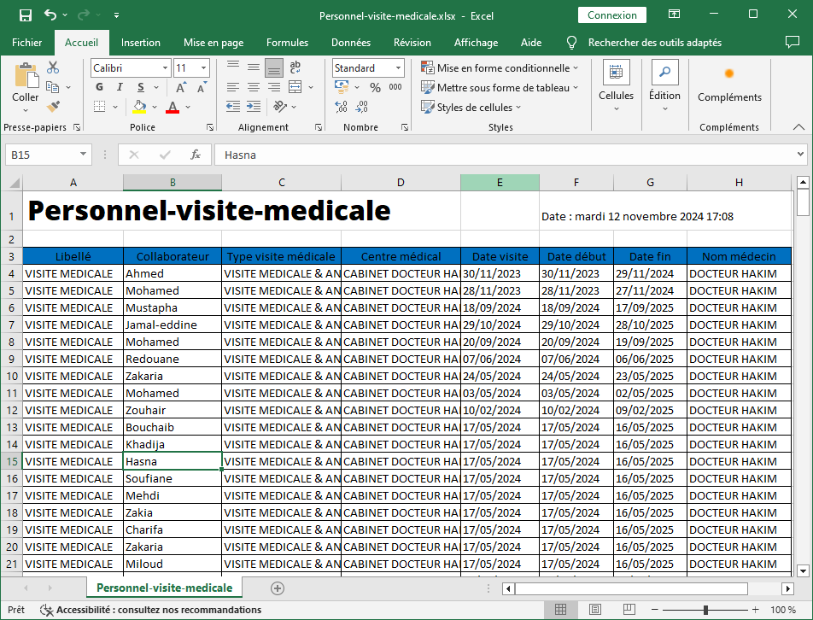The image size is (813, 620).
Task: Switch to Page Break Preview view
Action: click(629, 610)
